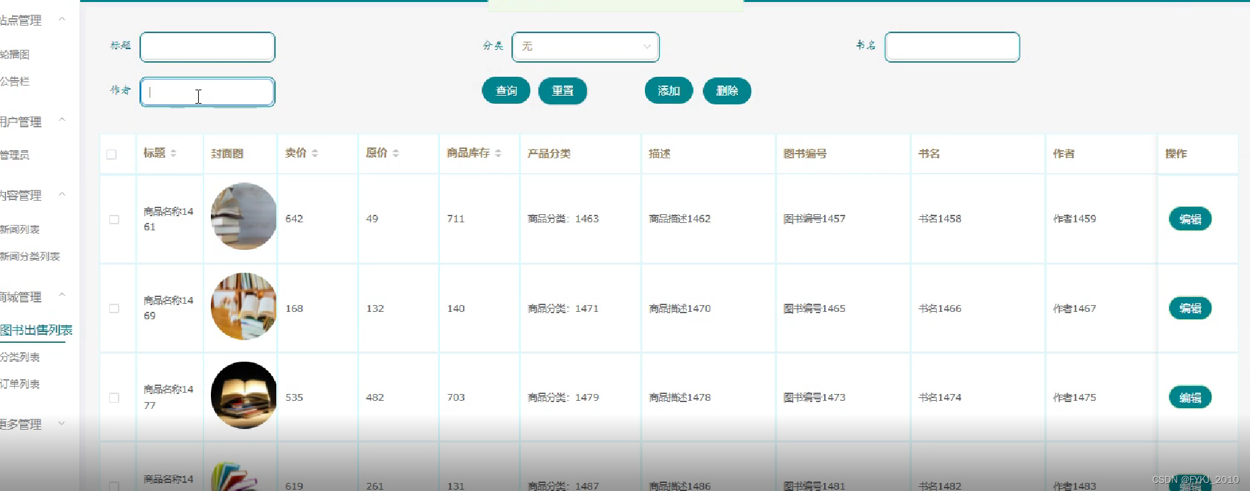Open 公告栏 in the sidebar
This screenshot has height=491, width=1250.
[x=15, y=81]
